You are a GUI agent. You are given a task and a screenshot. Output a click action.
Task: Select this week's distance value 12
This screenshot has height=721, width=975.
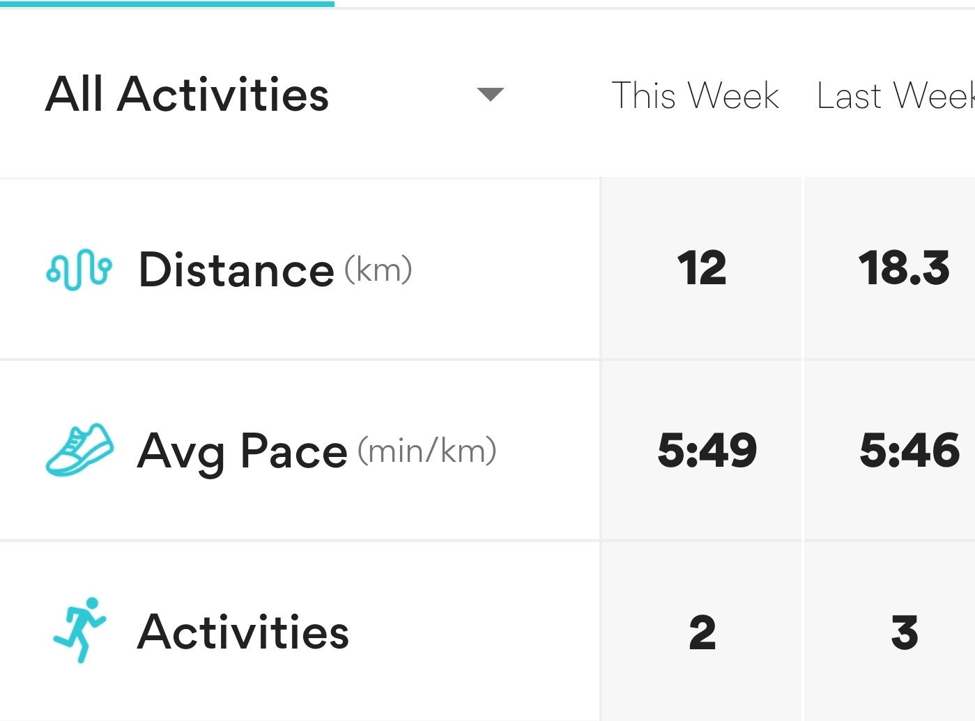pyautogui.click(x=701, y=268)
